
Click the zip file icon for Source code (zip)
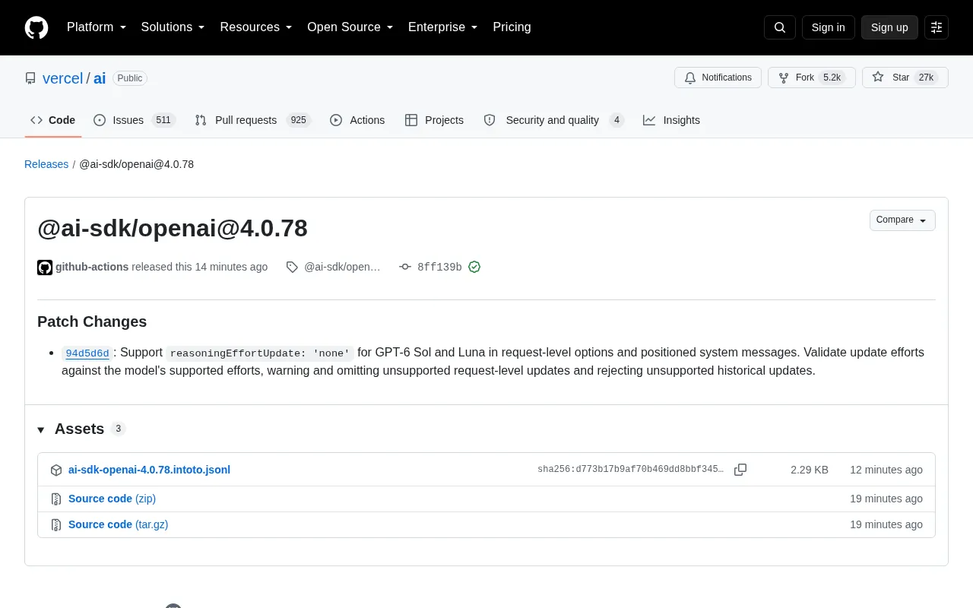tap(56, 499)
